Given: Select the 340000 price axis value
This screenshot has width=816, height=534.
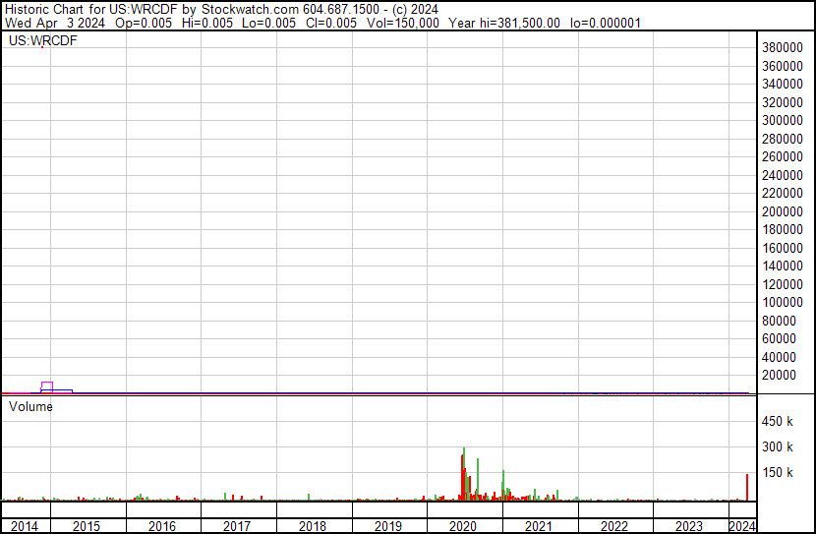Looking at the screenshot, I should tap(783, 84).
